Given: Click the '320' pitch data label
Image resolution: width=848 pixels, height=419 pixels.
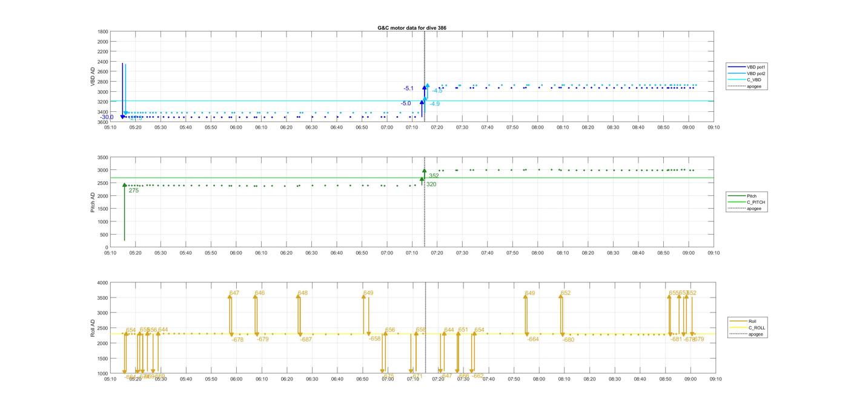Looking at the screenshot, I should (x=431, y=184).
